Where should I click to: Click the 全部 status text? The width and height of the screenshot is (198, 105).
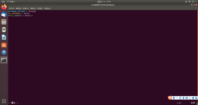click(193, 103)
